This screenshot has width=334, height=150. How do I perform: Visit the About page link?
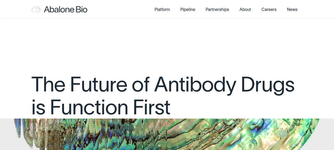(245, 9)
